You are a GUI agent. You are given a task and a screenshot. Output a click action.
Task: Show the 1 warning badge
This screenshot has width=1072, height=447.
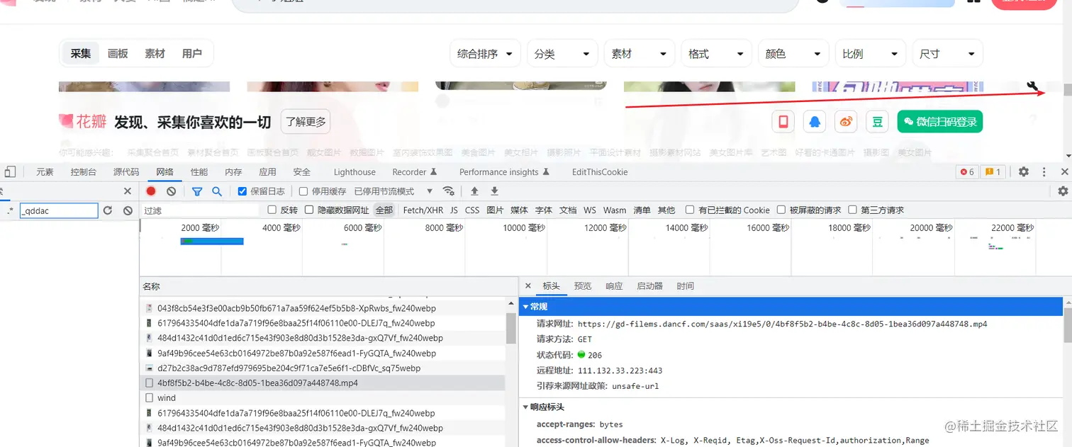[993, 172]
